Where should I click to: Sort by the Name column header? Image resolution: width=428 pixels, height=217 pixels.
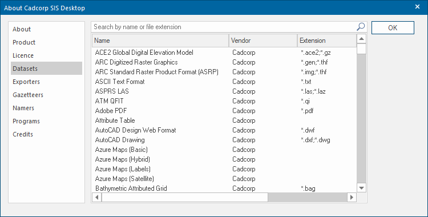(x=160, y=41)
